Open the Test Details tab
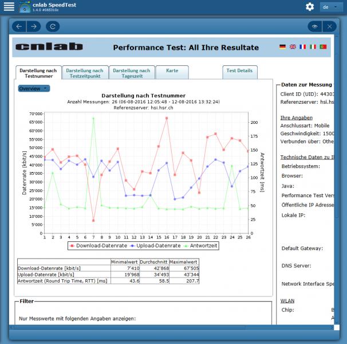 (240, 72)
